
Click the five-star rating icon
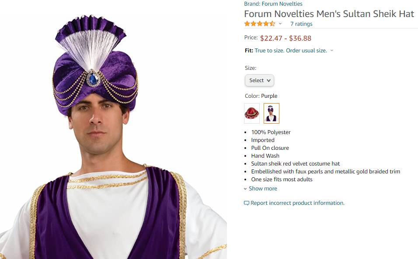tap(259, 24)
